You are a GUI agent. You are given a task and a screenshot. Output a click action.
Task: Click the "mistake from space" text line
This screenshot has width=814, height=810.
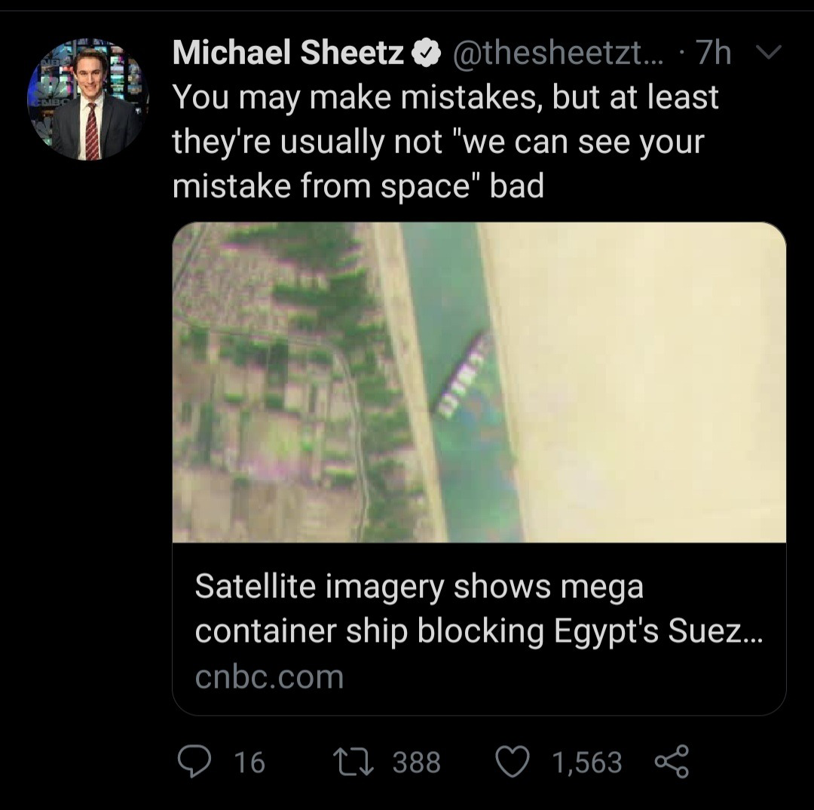358,186
